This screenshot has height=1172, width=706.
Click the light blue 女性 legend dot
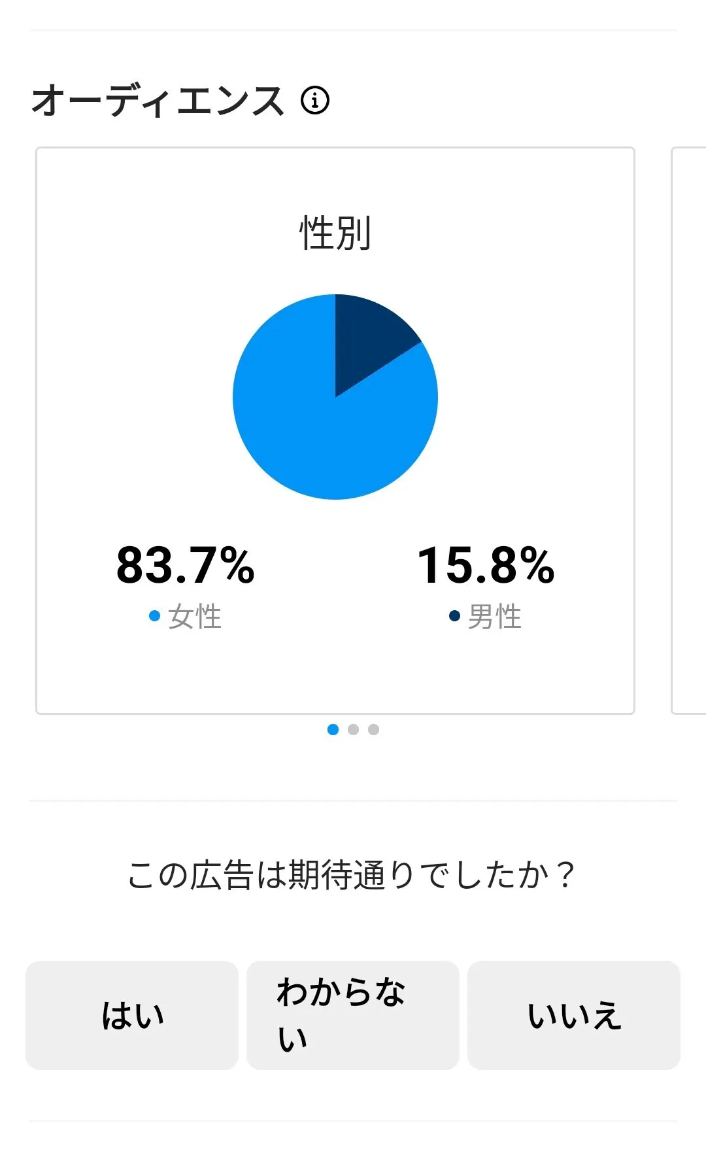[155, 616]
